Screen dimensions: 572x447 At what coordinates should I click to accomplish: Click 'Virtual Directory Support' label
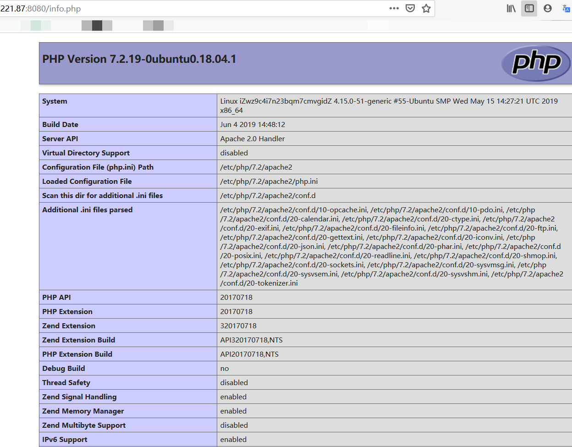(x=86, y=153)
